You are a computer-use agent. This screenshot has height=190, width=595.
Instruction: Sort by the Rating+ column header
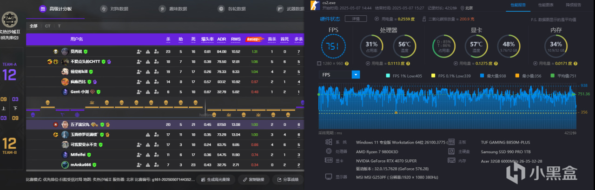click(254, 39)
